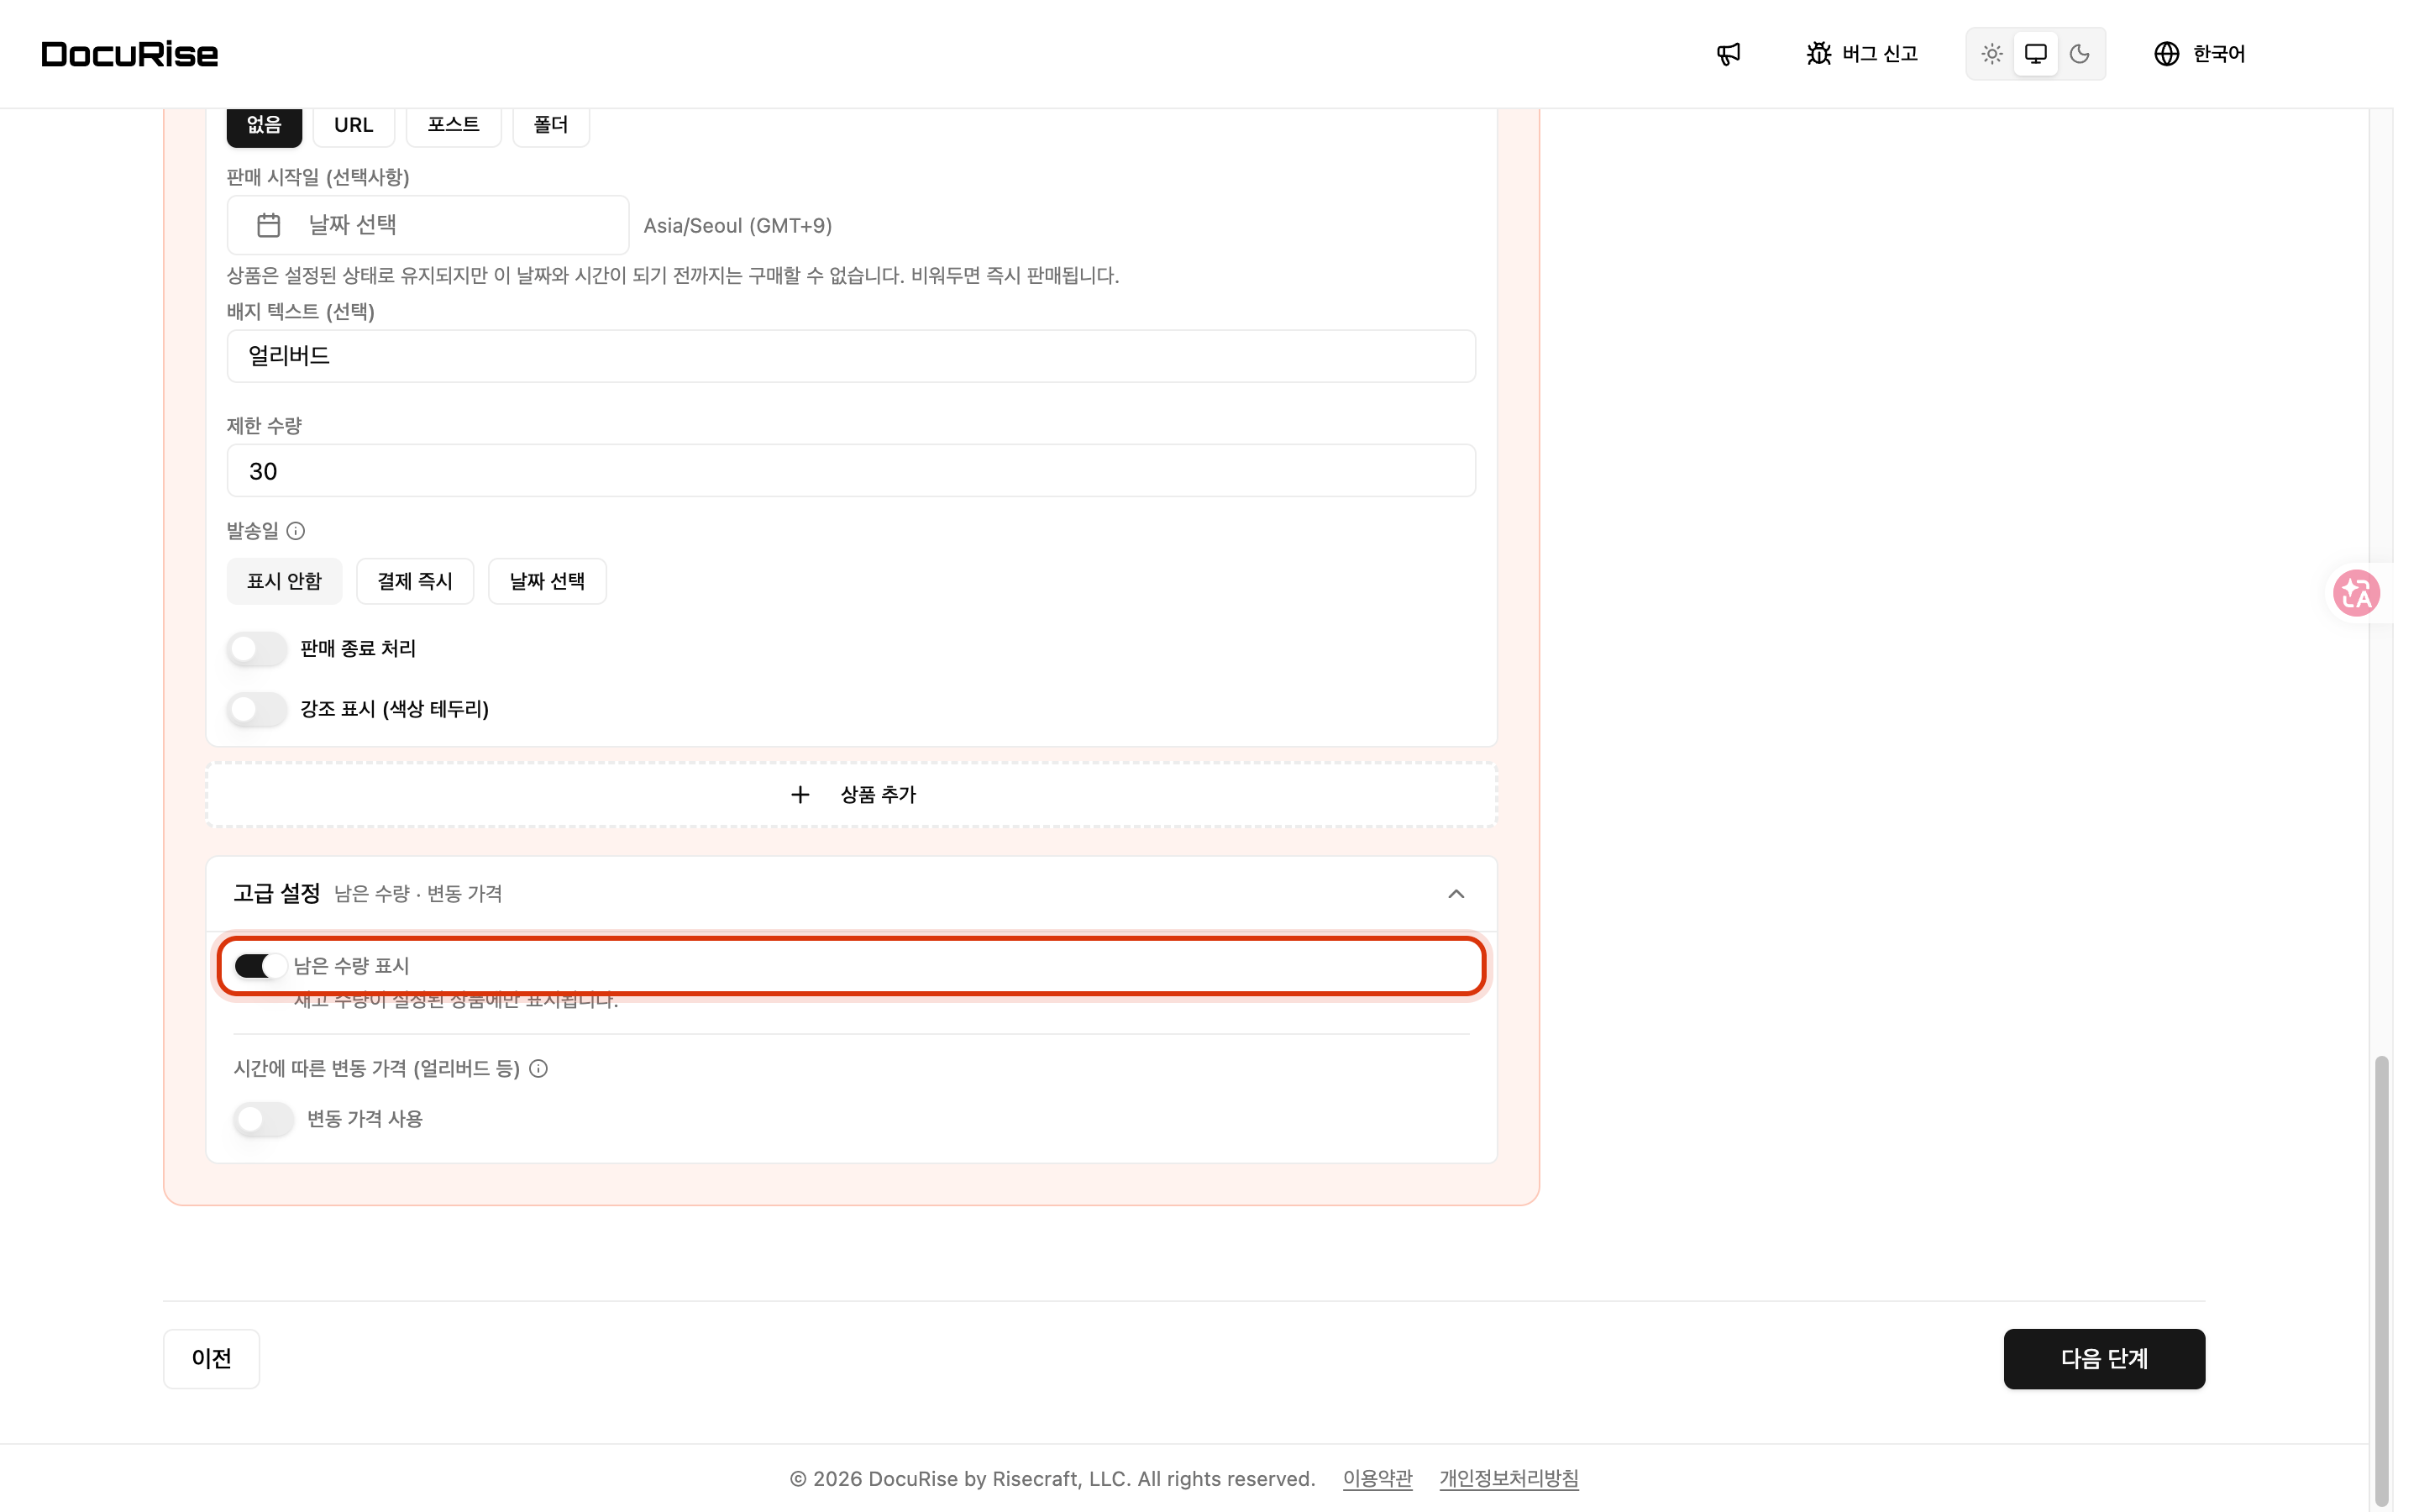The width and height of the screenshot is (2419, 1512).
Task: Click the plus icon for 상품 추가
Action: pyautogui.click(x=800, y=795)
